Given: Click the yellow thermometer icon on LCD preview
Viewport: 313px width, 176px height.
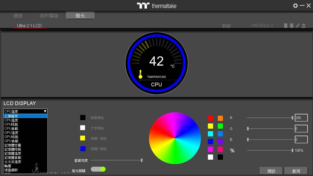Looking at the screenshot, I should (x=140, y=74).
